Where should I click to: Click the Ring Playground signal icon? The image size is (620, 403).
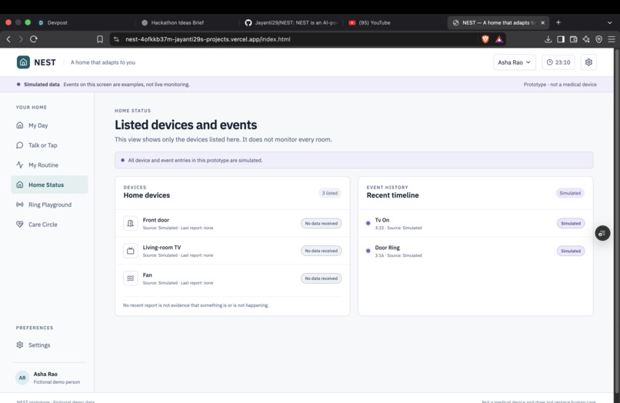tap(20, 204)
